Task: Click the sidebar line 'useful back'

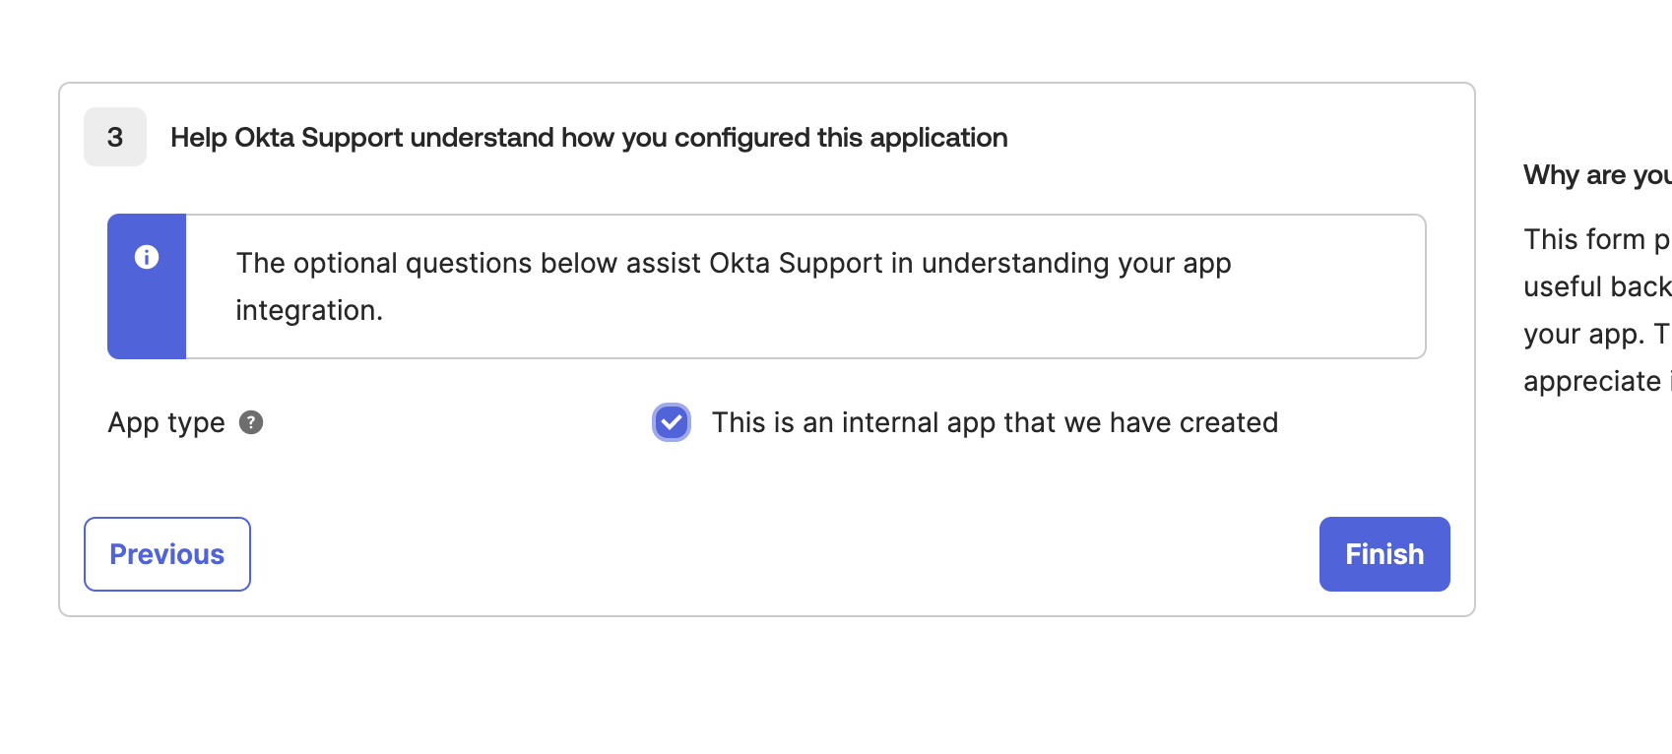Action: click(x=1597, y=286)
